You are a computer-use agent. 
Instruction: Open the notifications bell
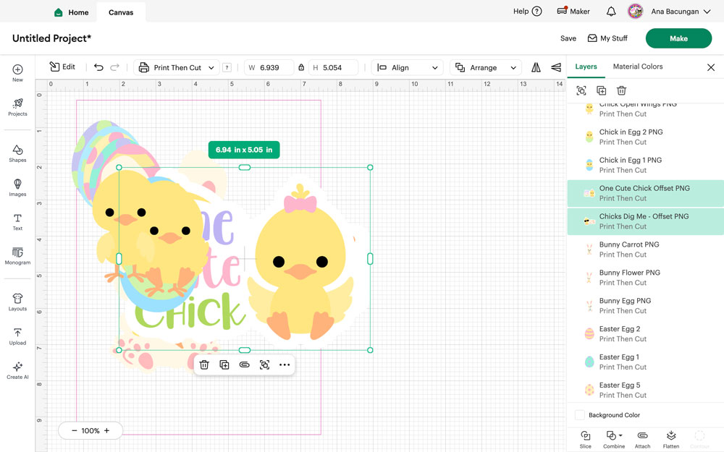click(611, 12)
